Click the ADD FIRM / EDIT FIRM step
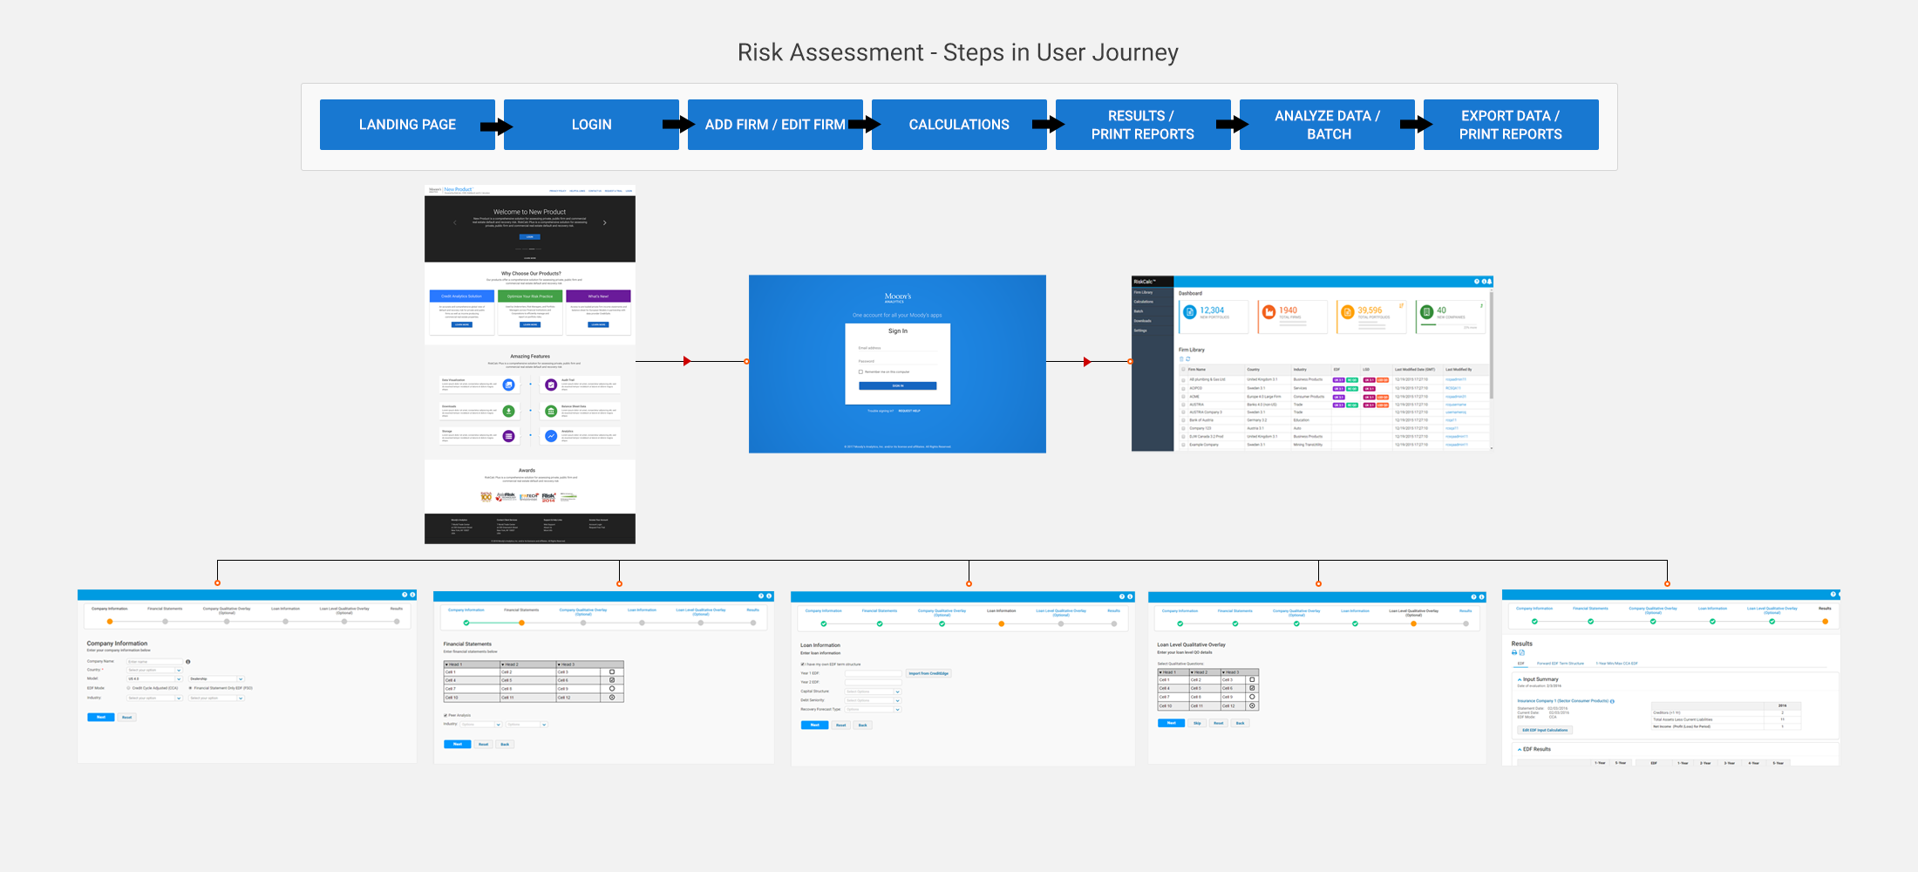 click(775, 125)
